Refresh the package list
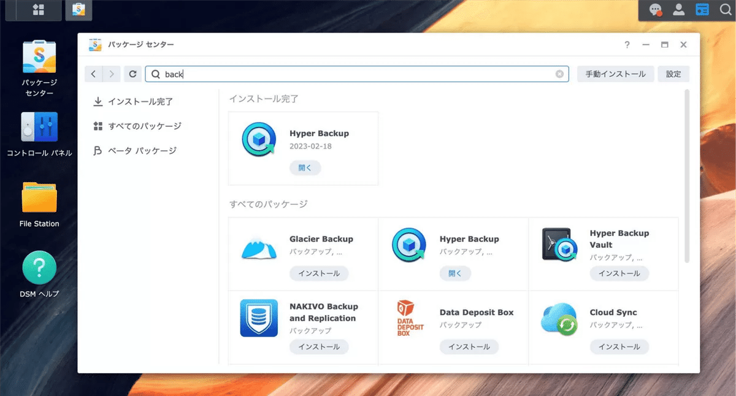 click(x=132, y=74)
